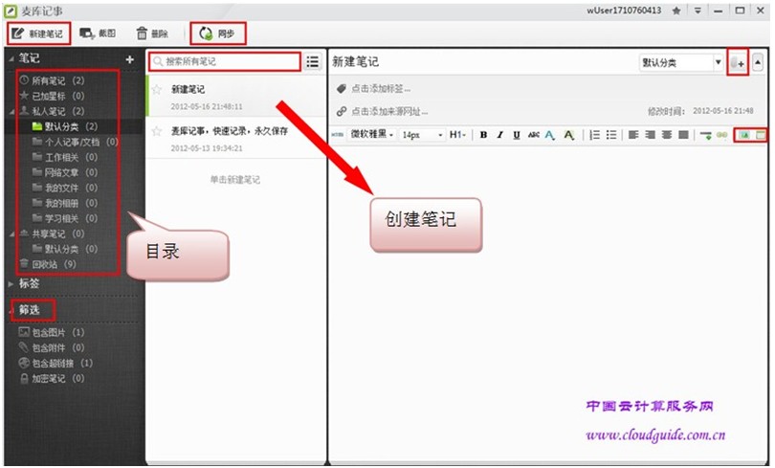Select 共享笔记 (0) in the sidebar
Screen dimensions: 775x468
pos(52,234)
